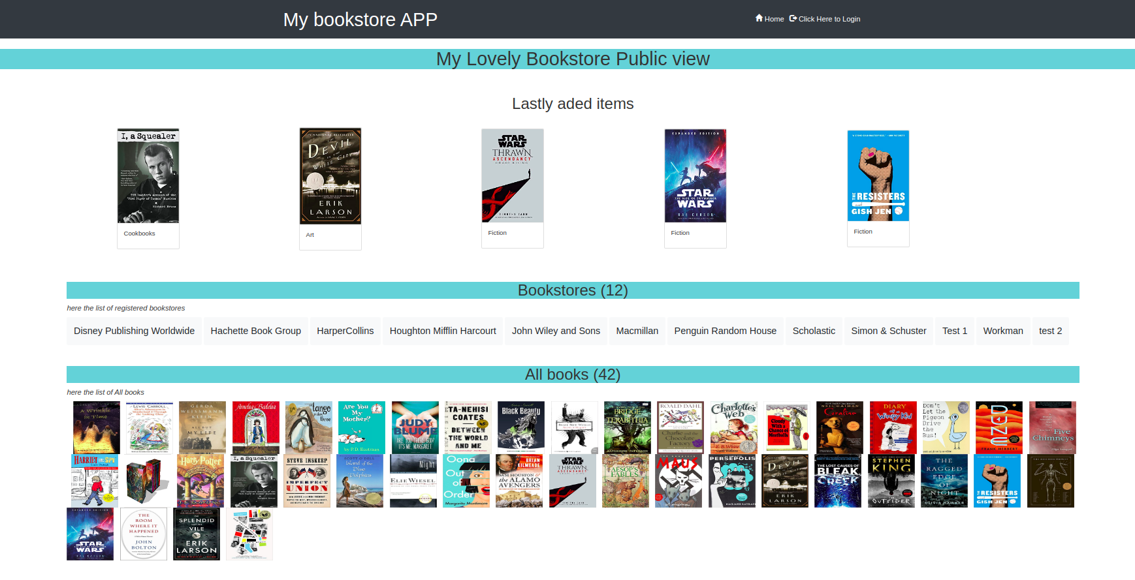This screenshot has height=580, width=1135.
Task: Open 'A Wrinkle in Time' book cover
Action: (97, 427)
